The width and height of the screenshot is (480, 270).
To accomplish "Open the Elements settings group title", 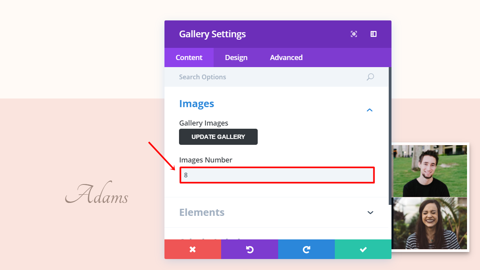I will [x=202, y=212].
